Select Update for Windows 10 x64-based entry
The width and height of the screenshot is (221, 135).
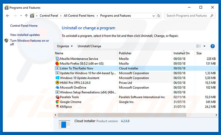88,73
